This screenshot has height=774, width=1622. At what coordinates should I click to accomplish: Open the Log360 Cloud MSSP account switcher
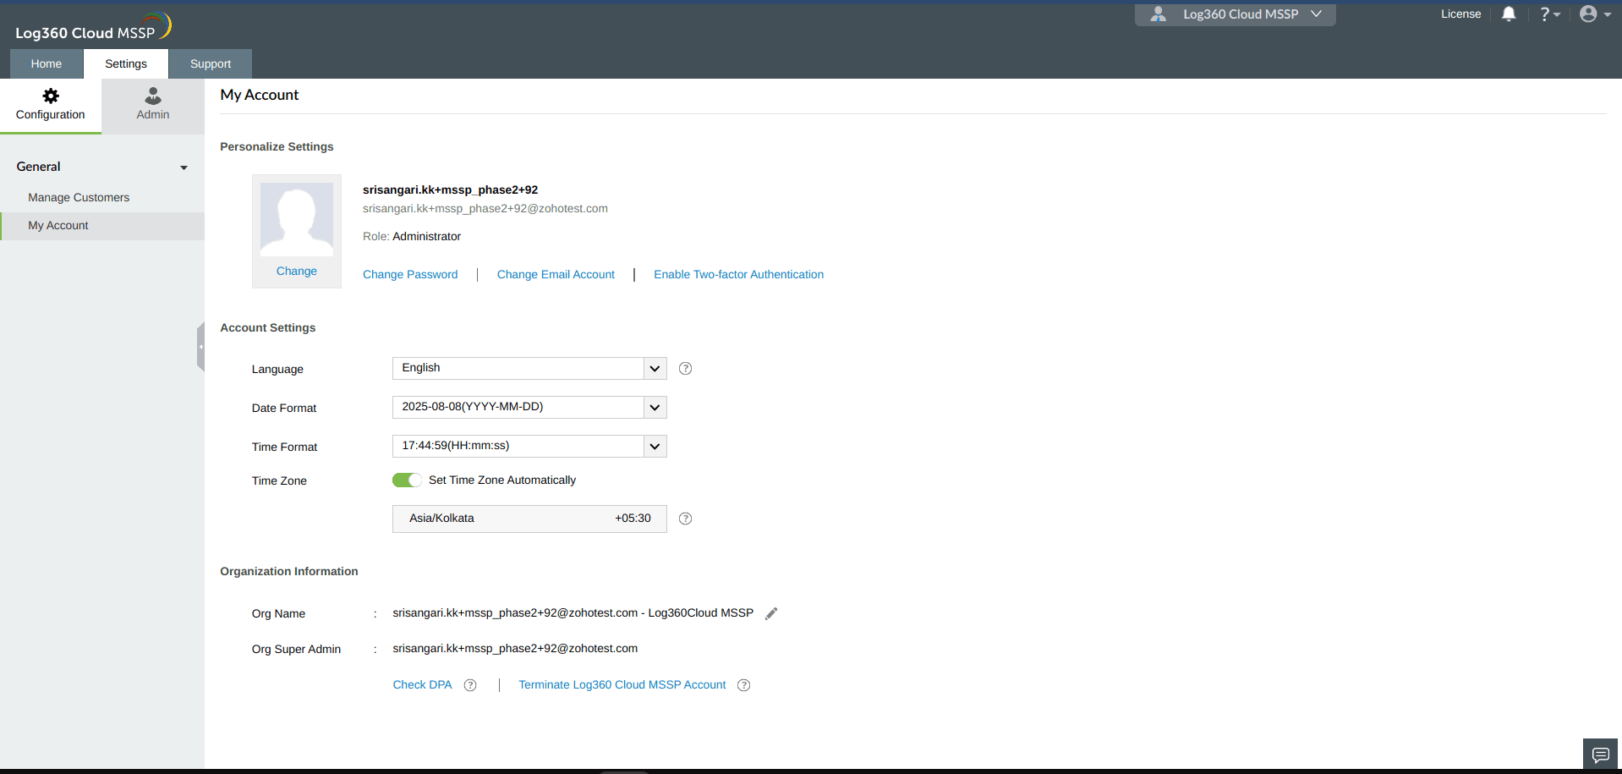point(1236,14)
